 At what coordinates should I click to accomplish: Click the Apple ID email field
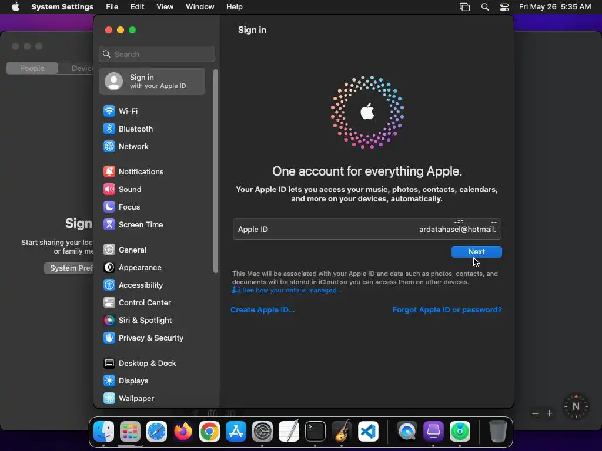point(367,230)
